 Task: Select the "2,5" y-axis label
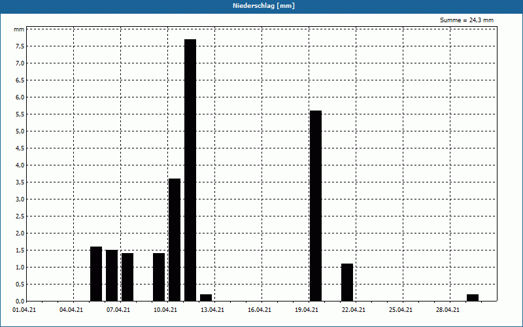20,216
